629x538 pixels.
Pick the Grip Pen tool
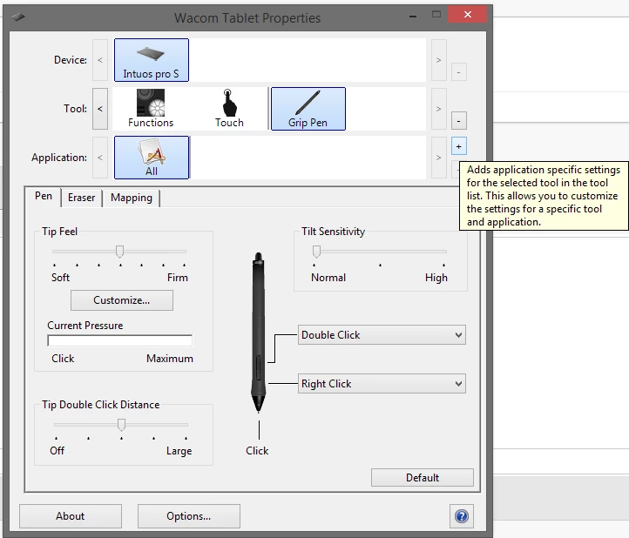(308, 109)
